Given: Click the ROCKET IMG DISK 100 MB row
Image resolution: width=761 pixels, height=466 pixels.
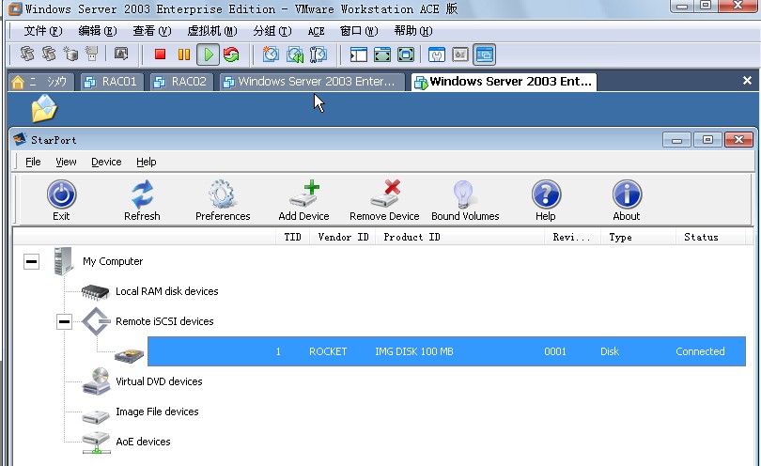Looking at the screenshot, I should 446,351.
